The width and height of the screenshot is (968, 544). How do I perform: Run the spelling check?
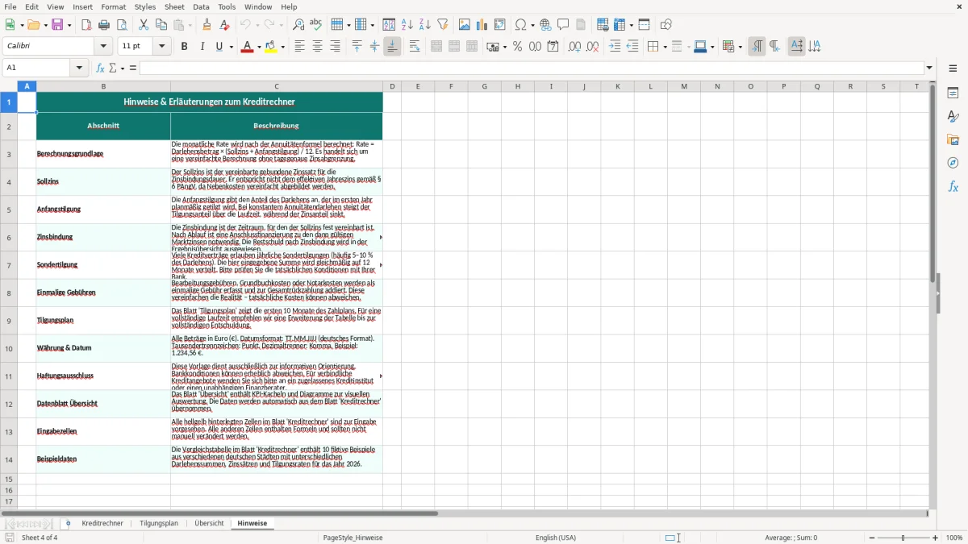coord(315,25)
